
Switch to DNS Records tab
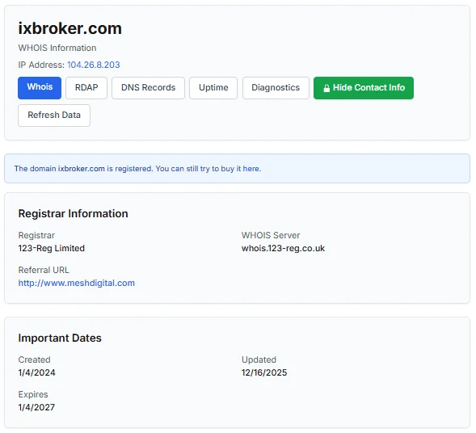pos(148,88)
